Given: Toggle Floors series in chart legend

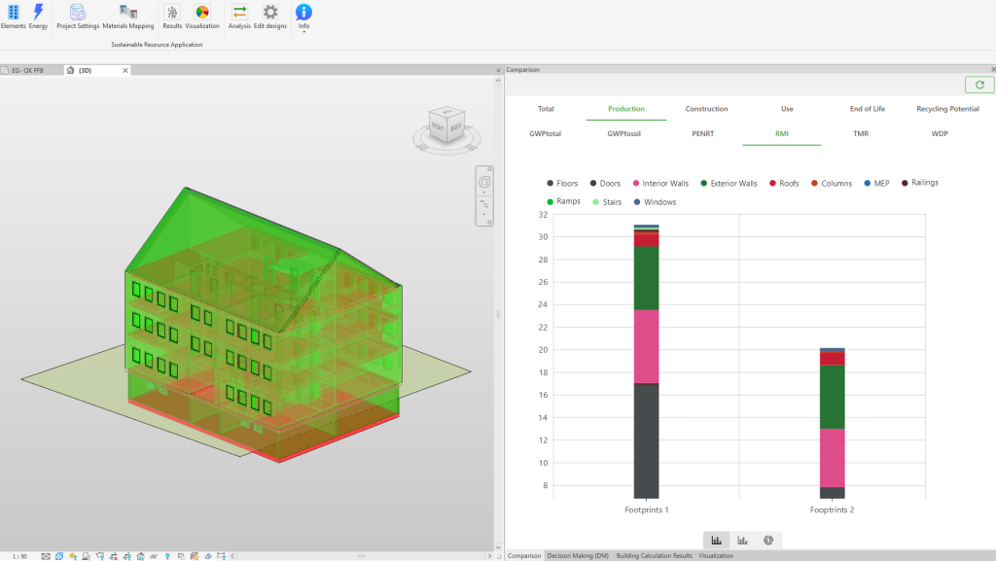Looking at the screenshot, I should [x=562, y=184].
